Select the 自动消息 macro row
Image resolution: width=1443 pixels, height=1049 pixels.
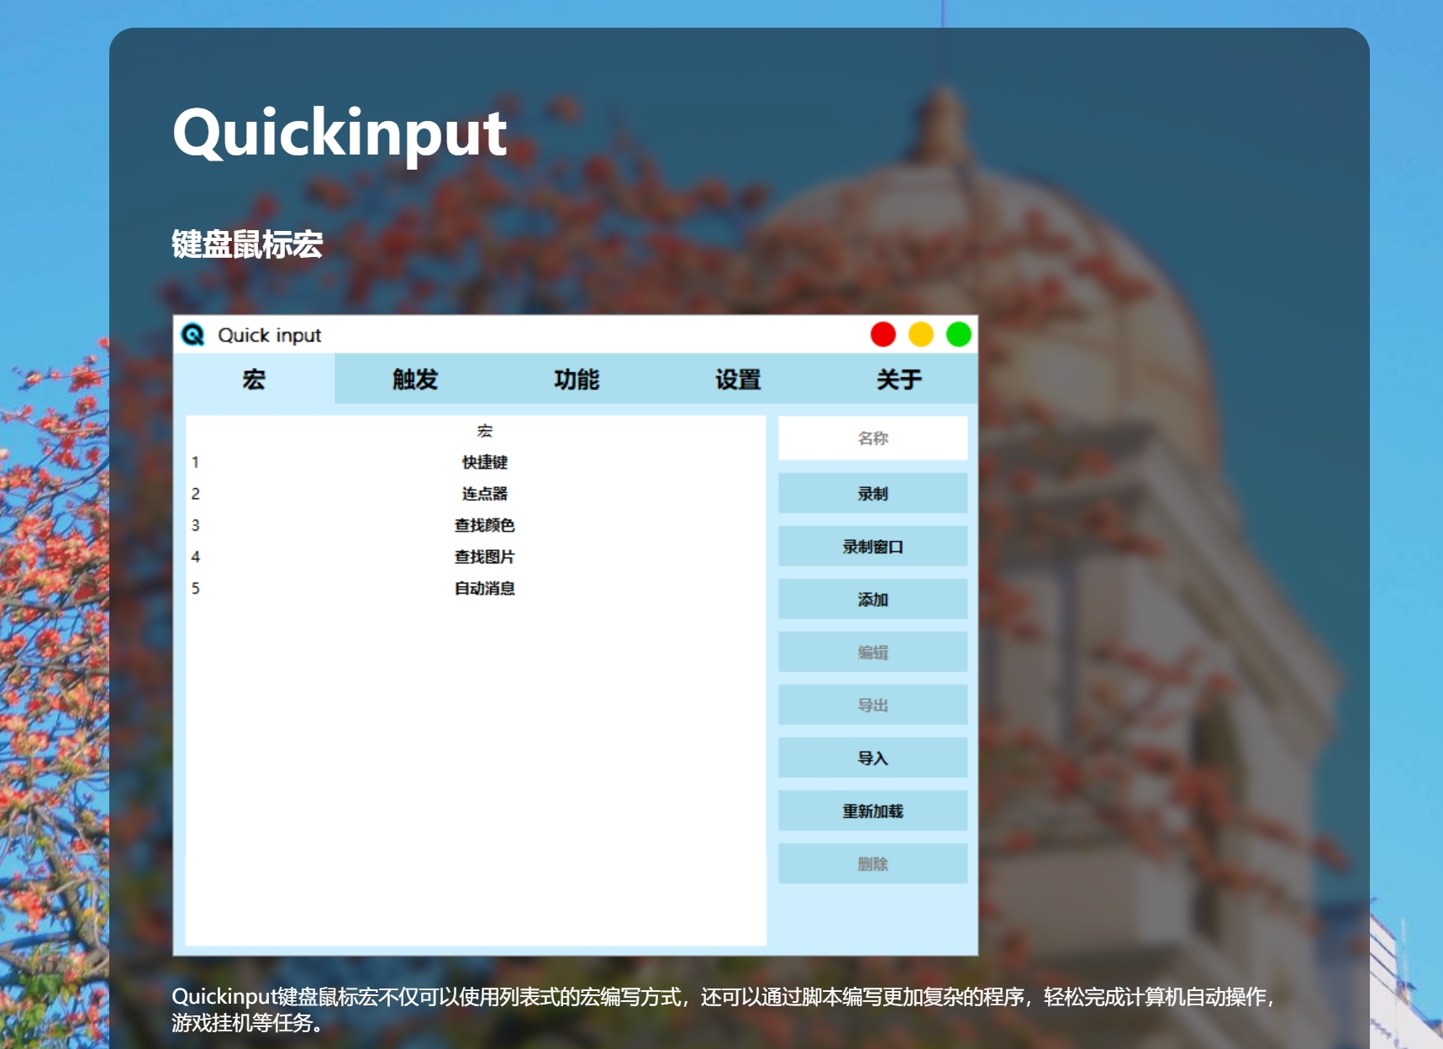[x=476, y=588]
